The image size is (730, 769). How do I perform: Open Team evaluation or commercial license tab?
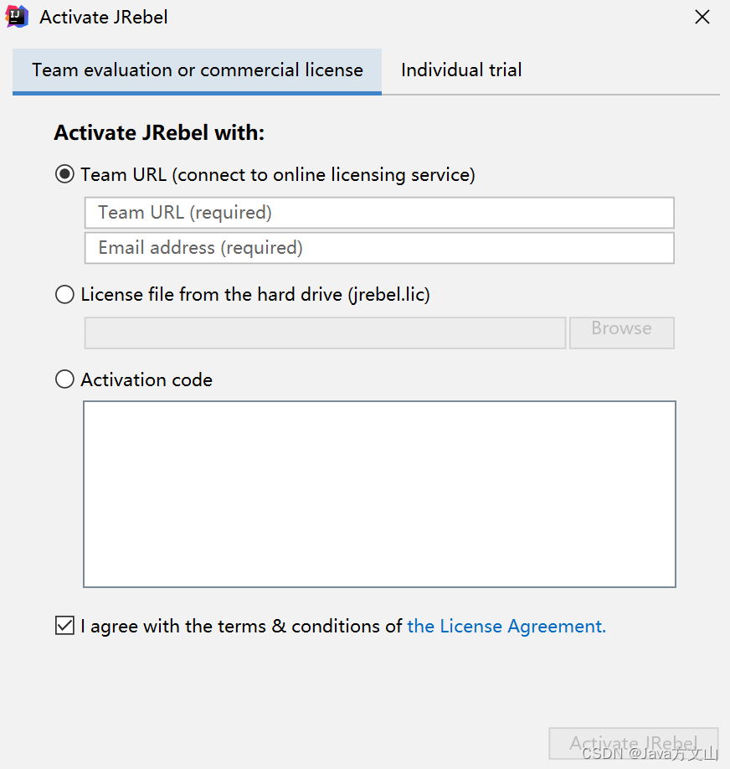198,70
